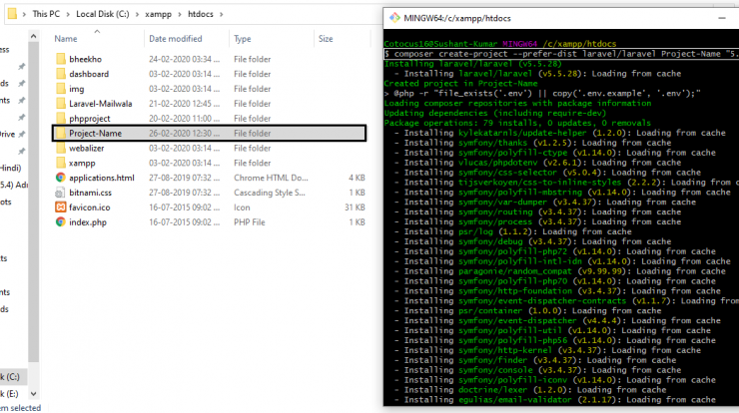Expand chevron between This PC and Local Disk
The image size is (739, 413).
(x=68, y=15)
